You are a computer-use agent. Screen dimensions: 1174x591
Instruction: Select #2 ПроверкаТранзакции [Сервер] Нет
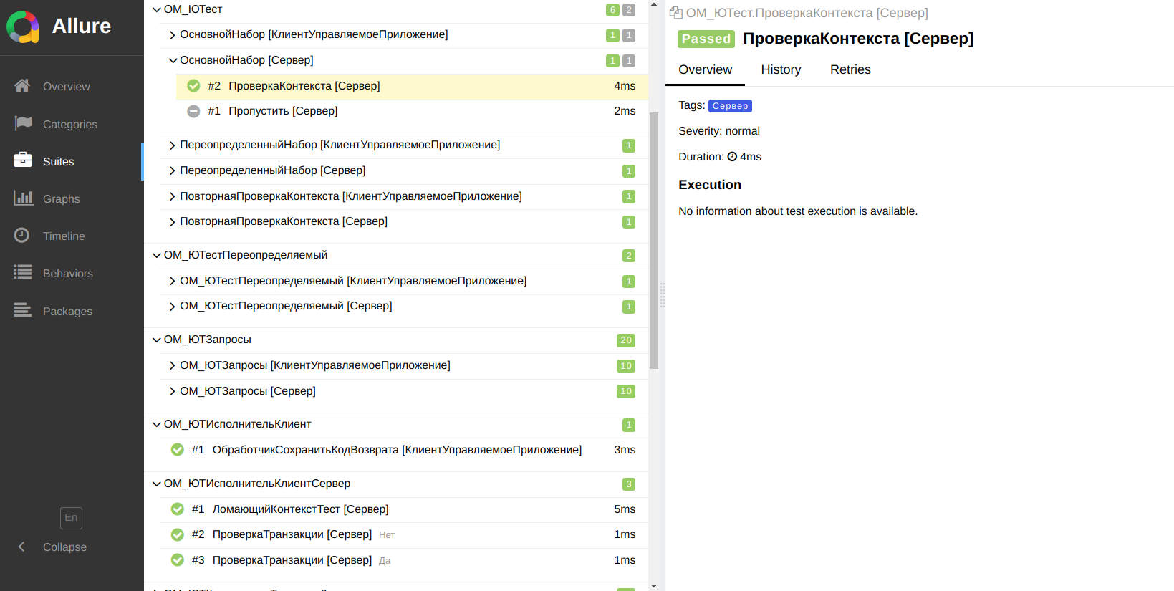[404, 534]
